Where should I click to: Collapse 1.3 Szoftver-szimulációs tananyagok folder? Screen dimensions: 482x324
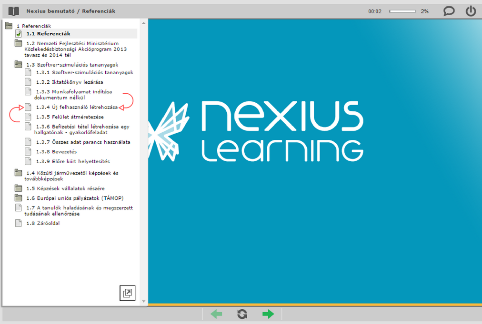tap(18, 64)
